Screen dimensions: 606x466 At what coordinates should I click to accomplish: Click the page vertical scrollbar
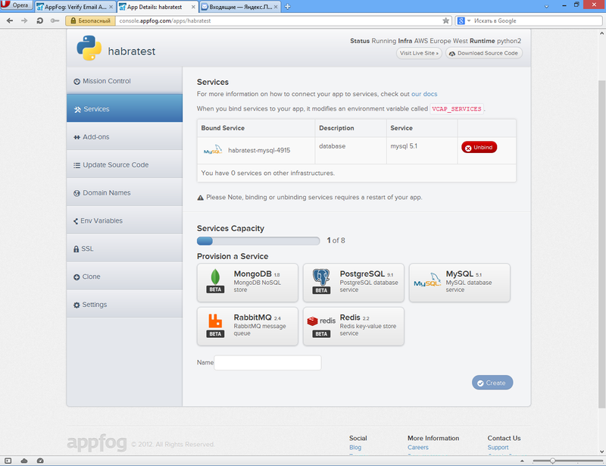601,244
